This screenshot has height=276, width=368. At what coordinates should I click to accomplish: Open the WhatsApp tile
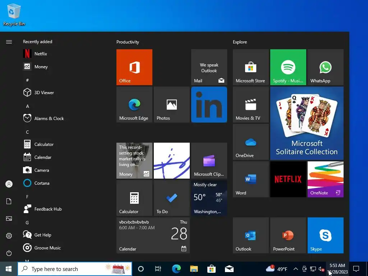pos(326,67)
